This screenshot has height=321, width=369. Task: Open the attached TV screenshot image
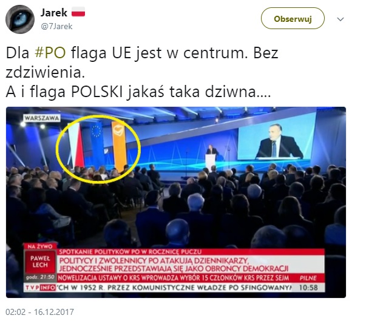(x=176, y=202)
